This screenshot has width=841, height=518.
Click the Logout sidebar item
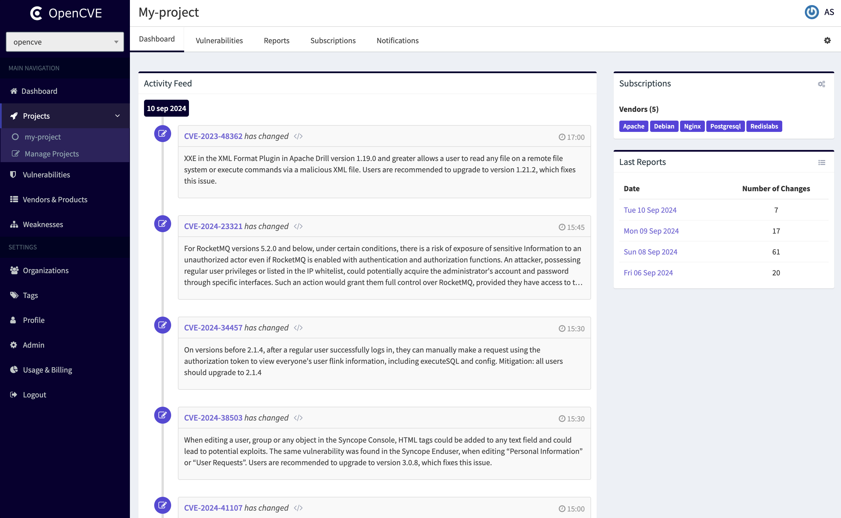34,395
